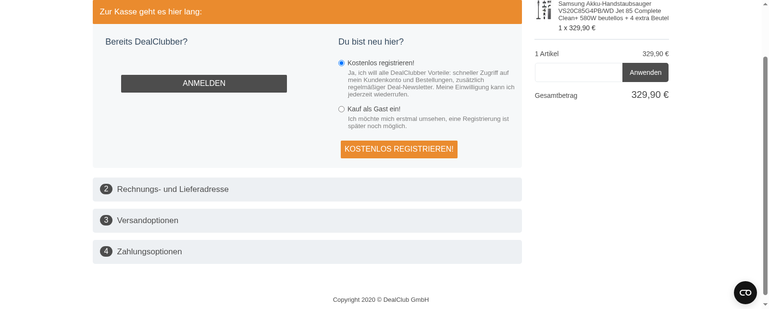Expand the Rechnungs- und Lieferadresse section

pos(173,189)
